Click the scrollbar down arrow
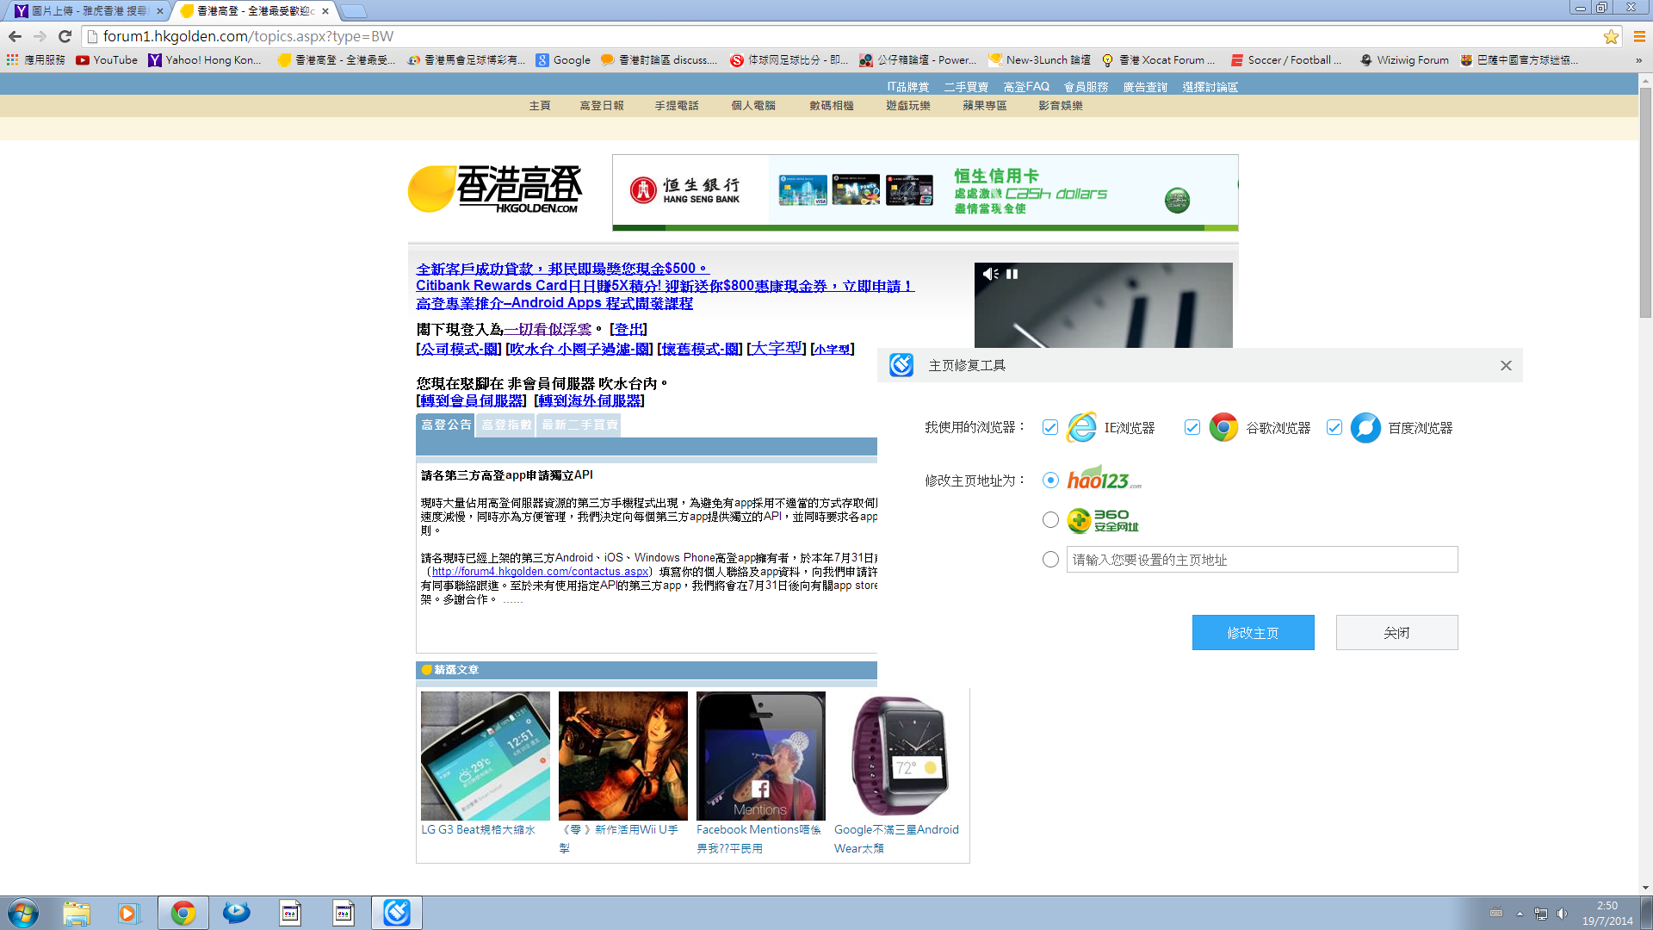 click(x=1645, y=887)
